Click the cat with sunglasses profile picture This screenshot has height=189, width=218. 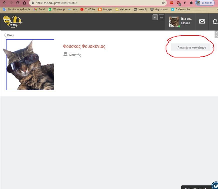click(x=29, y=65)
